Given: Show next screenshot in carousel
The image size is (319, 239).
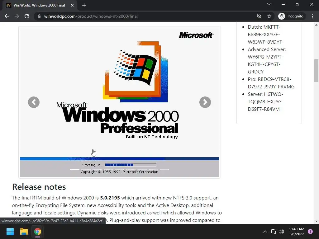Looking at the screenshot, I should click(x=205, y=102).
